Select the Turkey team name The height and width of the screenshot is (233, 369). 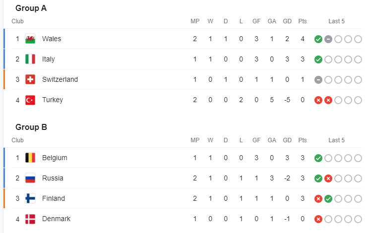53,100
